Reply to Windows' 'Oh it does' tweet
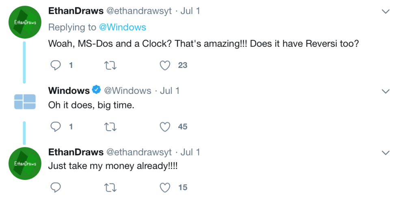The image size is (398, 199). tap(56, 127)
